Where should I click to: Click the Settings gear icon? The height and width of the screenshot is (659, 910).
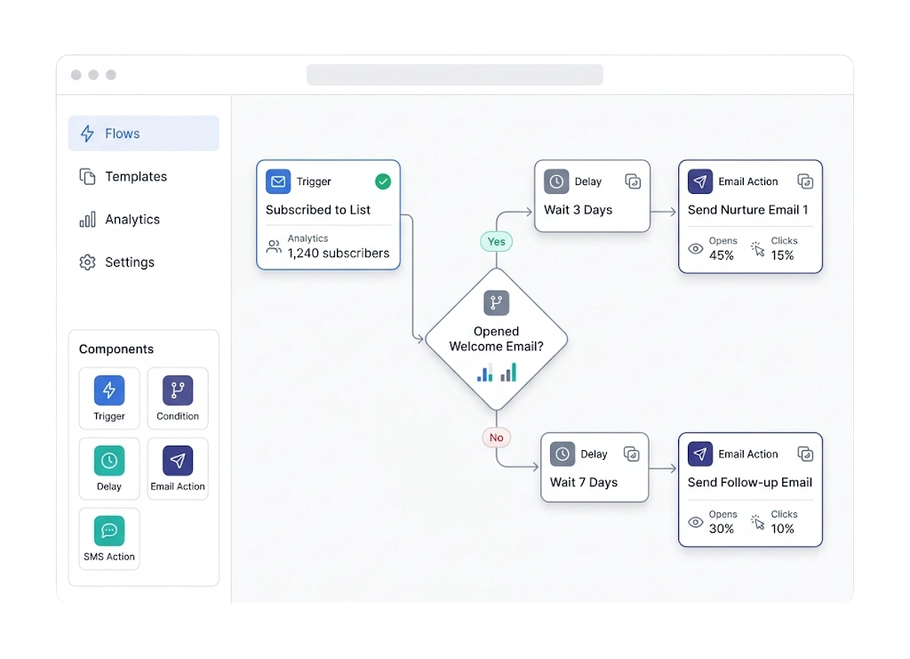pos(87,262)
